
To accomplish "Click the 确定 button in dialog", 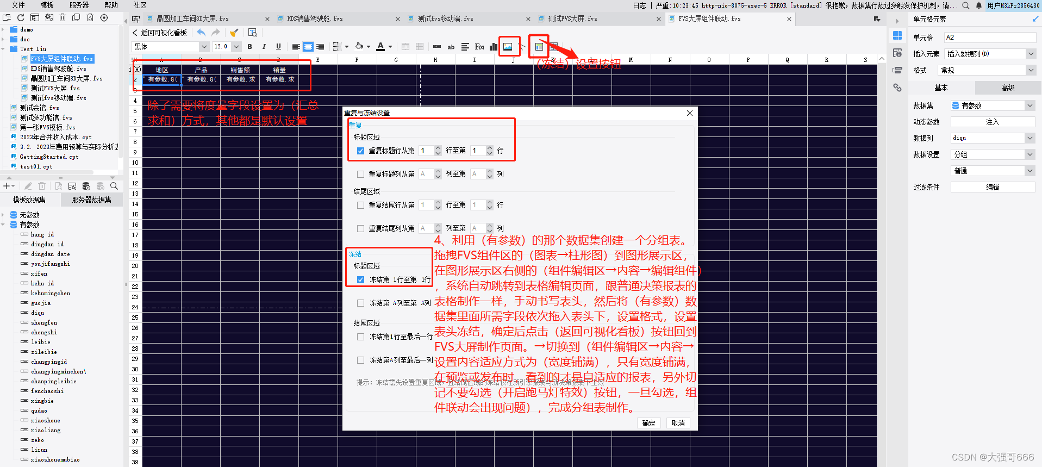I will click(x=648, y=423).
